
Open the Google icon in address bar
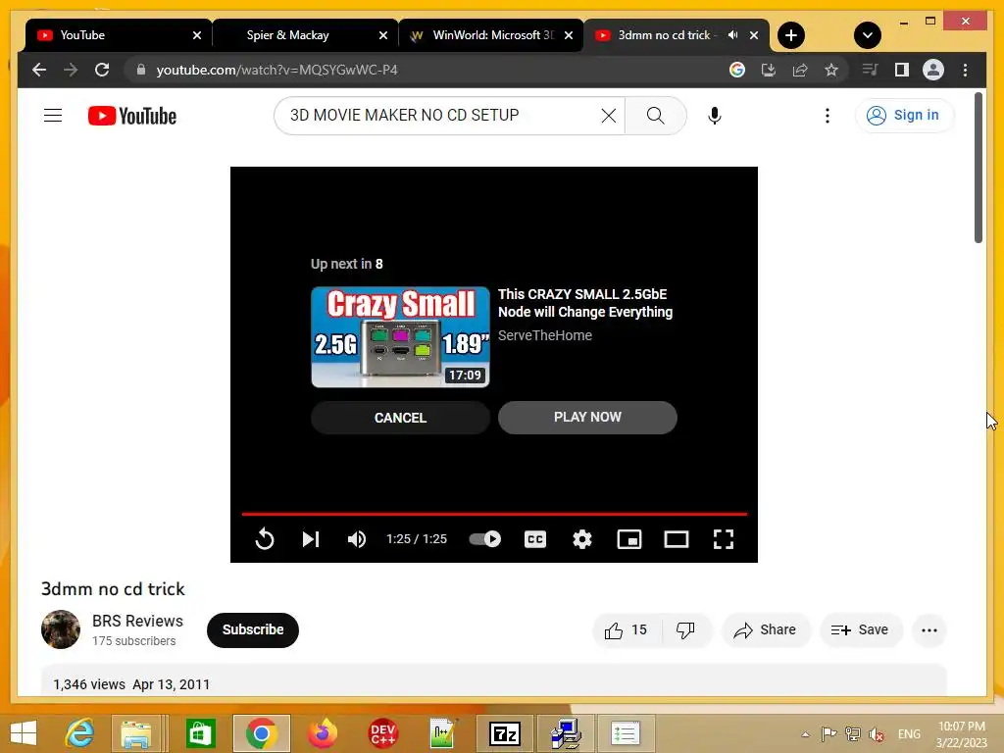[737, 70]
